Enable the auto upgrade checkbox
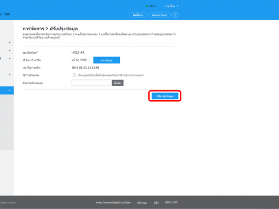The width and height of the screenshot is (279, 209). coord(74,76)
